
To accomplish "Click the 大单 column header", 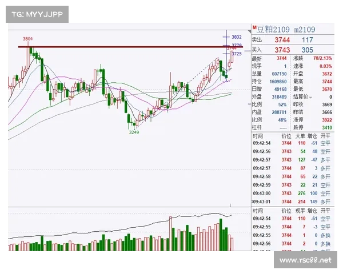I will coord(301,136).
